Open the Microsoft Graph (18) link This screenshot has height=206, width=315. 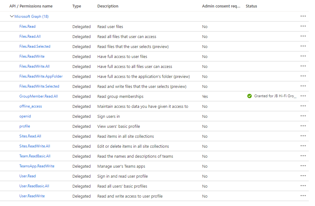(x=31, y=17)
